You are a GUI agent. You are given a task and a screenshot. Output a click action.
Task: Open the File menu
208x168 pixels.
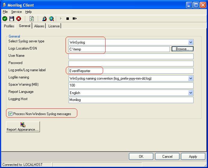pos(5,12)
